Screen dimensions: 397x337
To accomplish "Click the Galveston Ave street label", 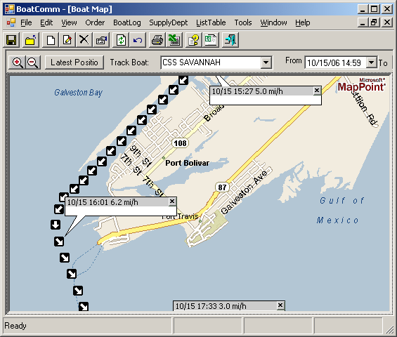I will point(244,192).
